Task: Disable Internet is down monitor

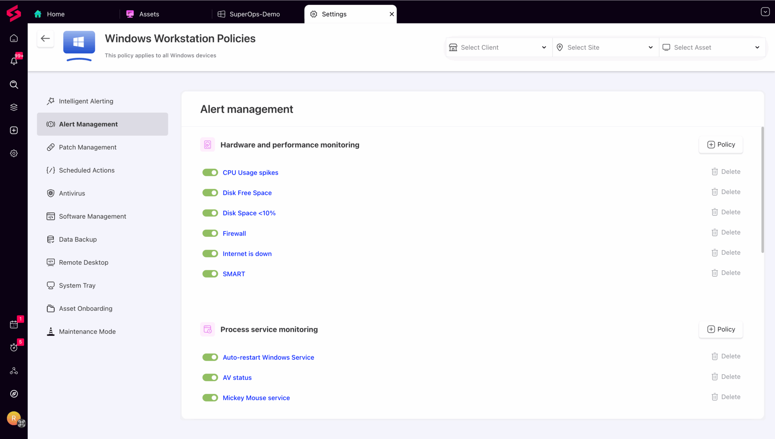Action: [210, 254]
